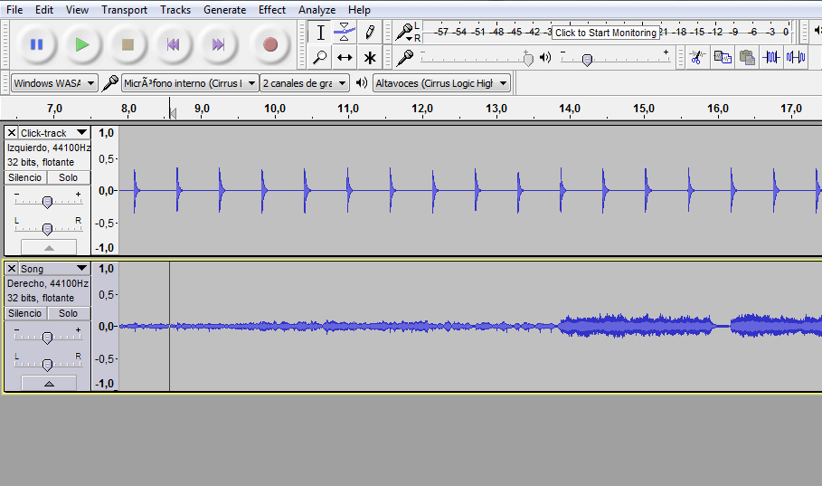Open the Altavoces playback device dropdown
The height and width of the screenshot is (486, 822).
(x=441, y=83)
